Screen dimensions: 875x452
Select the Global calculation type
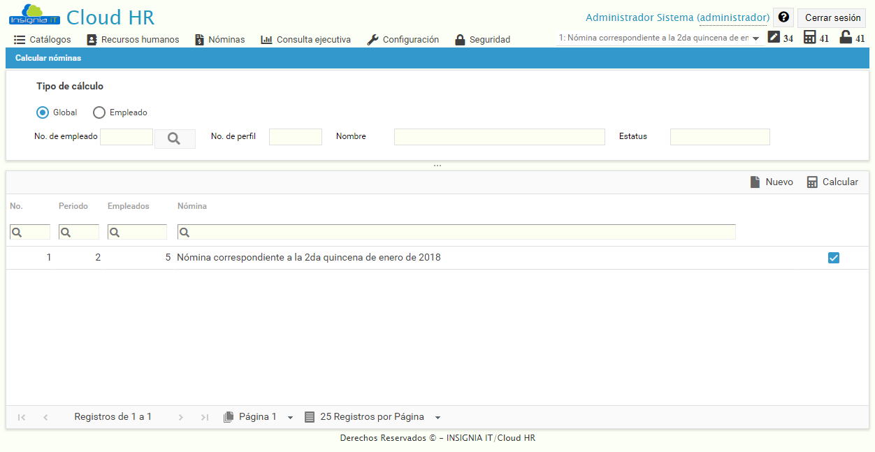click(43, 112)
